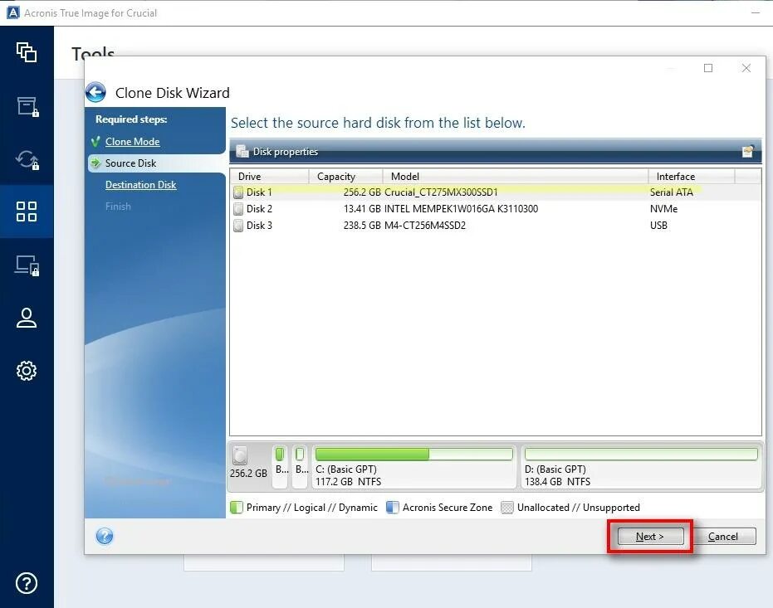Open the Sync section in the sidebar

point(27,160)
